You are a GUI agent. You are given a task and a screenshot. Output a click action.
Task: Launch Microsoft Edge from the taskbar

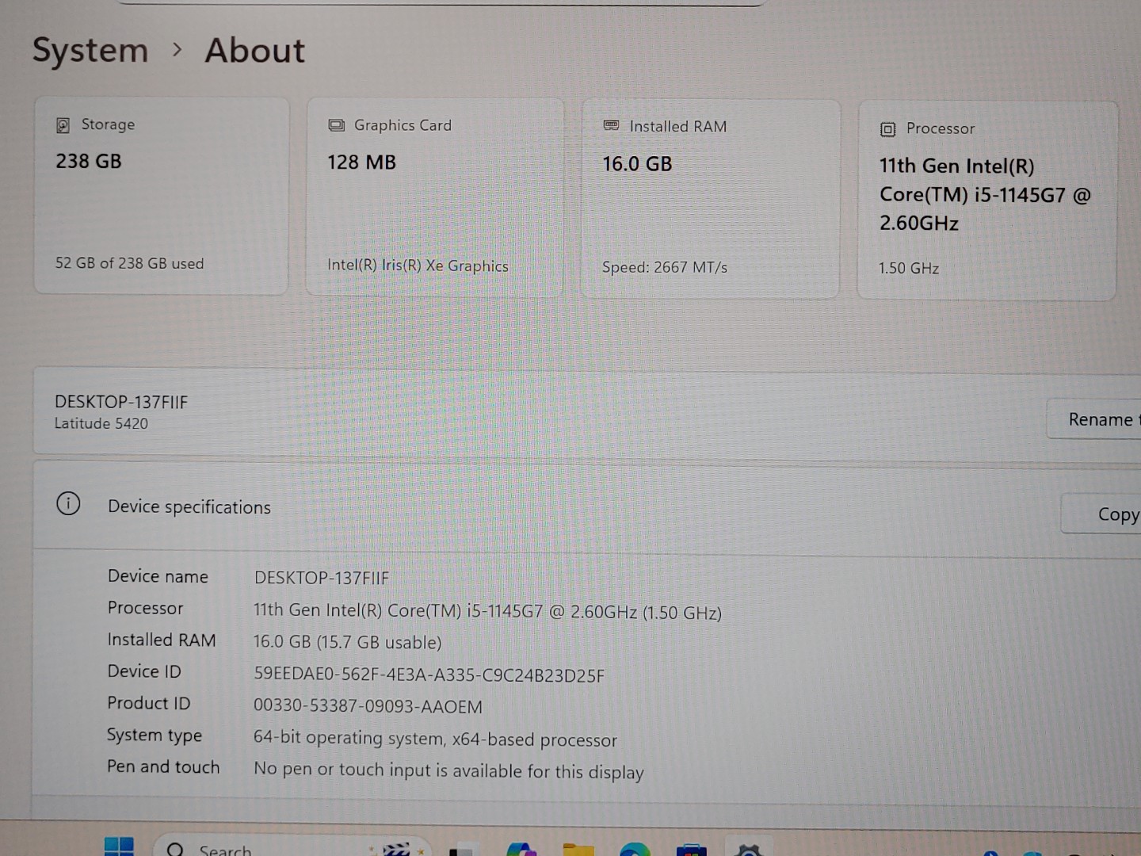634,848
